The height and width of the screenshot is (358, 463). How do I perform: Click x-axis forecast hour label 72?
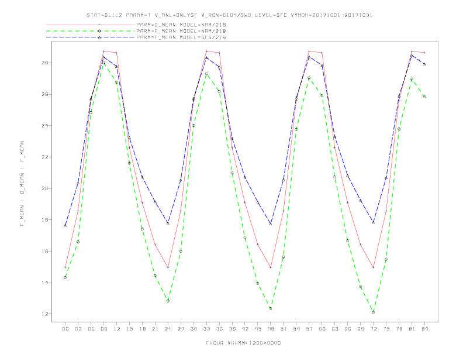[x=374, y=329]
